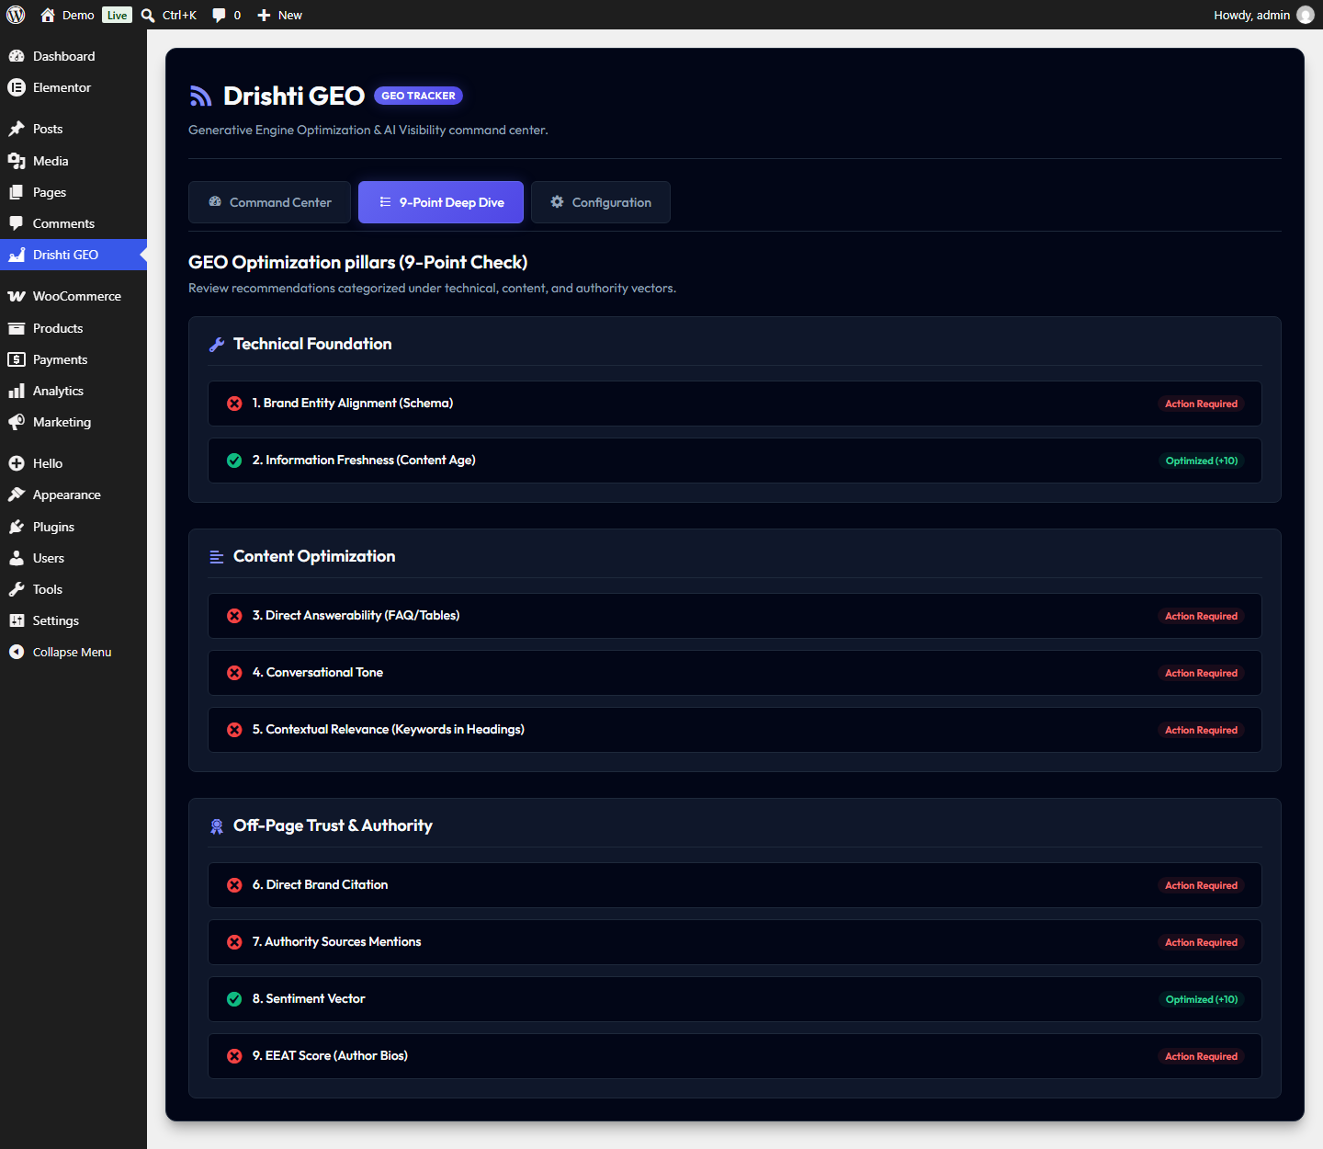The image size is (1323, 1149).
Task: Click '9. EEAT Score (Author Bios)' row
Action: 735,1056
